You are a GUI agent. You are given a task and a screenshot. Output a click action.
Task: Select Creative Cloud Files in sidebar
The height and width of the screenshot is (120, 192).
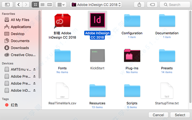pyautogui.click(x=20, y=55)
